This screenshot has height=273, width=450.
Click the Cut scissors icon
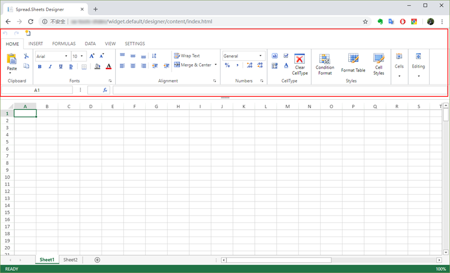click(x=26, y=56)
